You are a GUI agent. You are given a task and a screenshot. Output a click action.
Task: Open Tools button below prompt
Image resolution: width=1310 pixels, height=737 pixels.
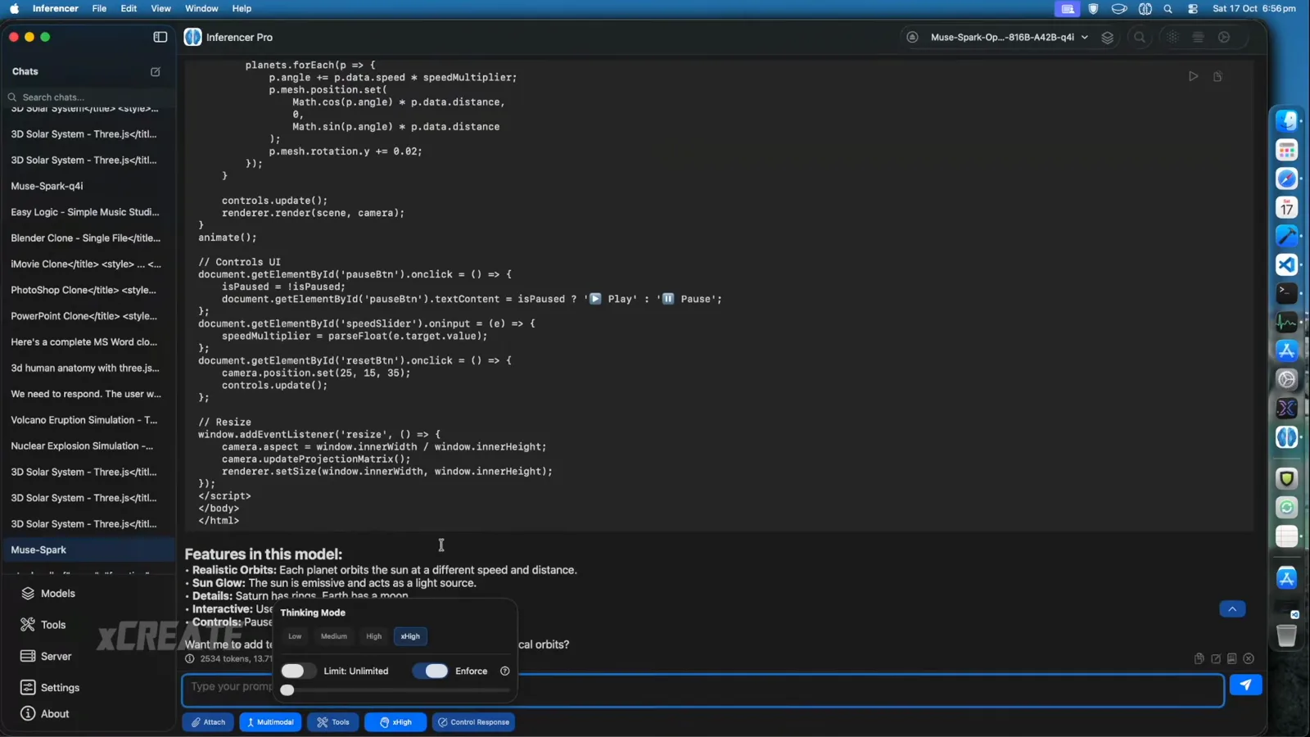332,722
